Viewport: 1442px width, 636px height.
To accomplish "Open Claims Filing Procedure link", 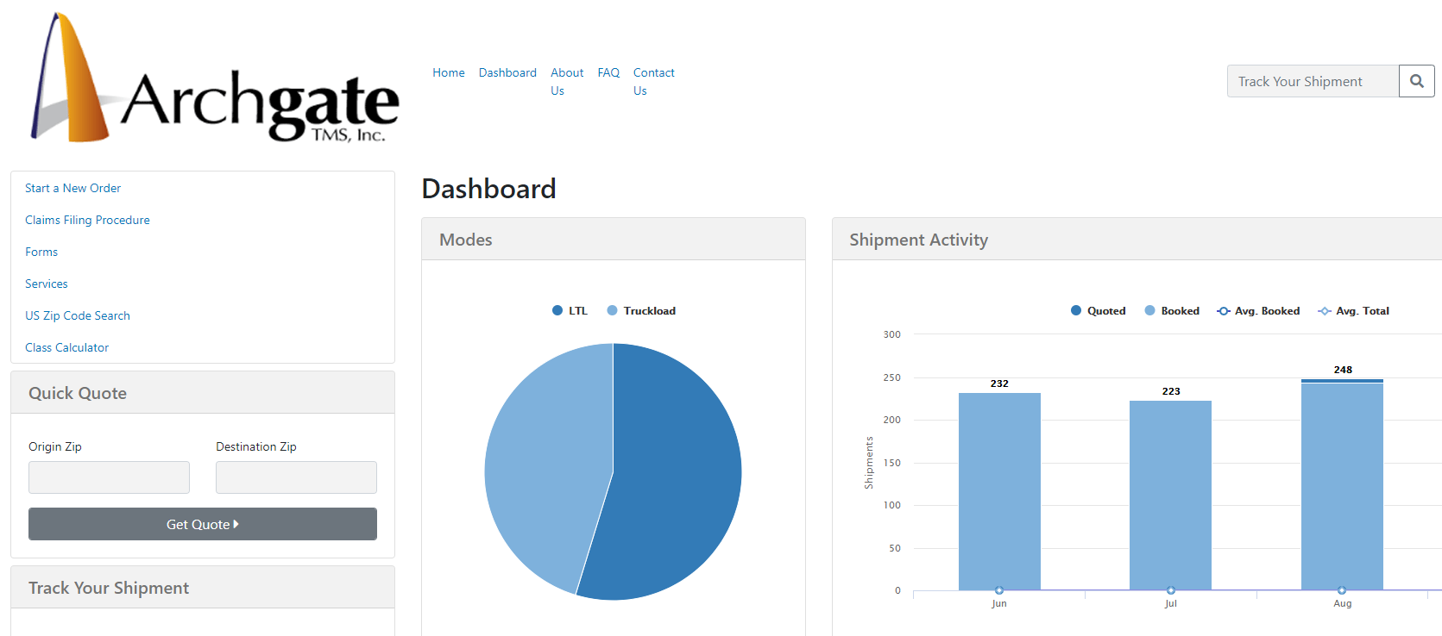I will tap(87, 220).
